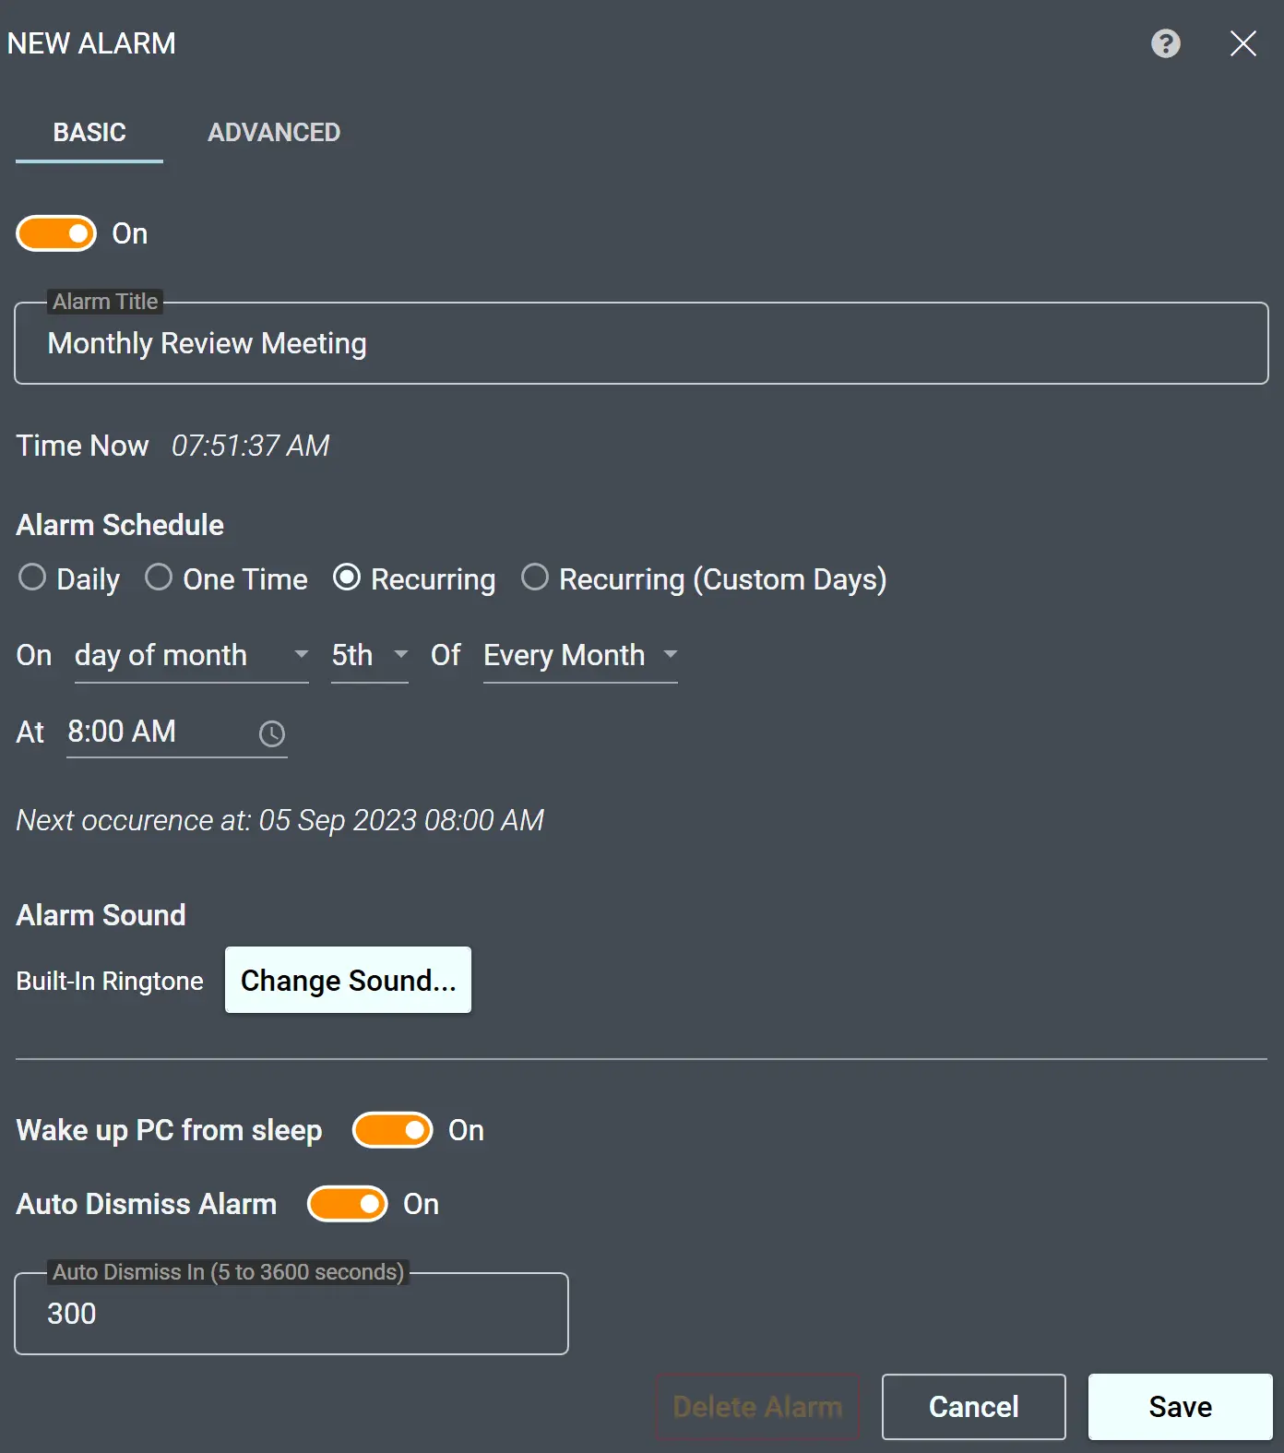Click the Change Sound button
The image size is (1284, 1453).
pyautogui.click(x=349, y=980)
